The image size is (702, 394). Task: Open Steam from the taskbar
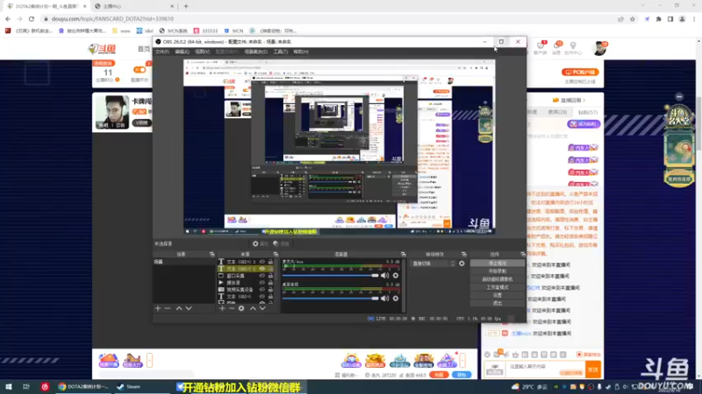tap(129, 387)
